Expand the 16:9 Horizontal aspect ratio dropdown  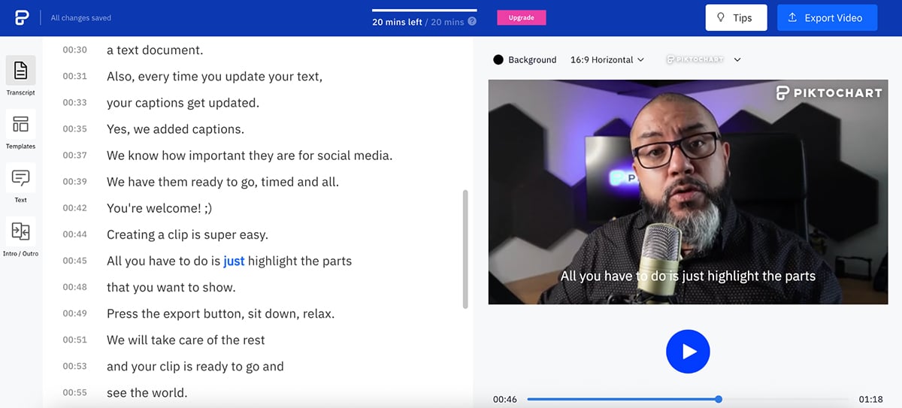tap(607, 60)
